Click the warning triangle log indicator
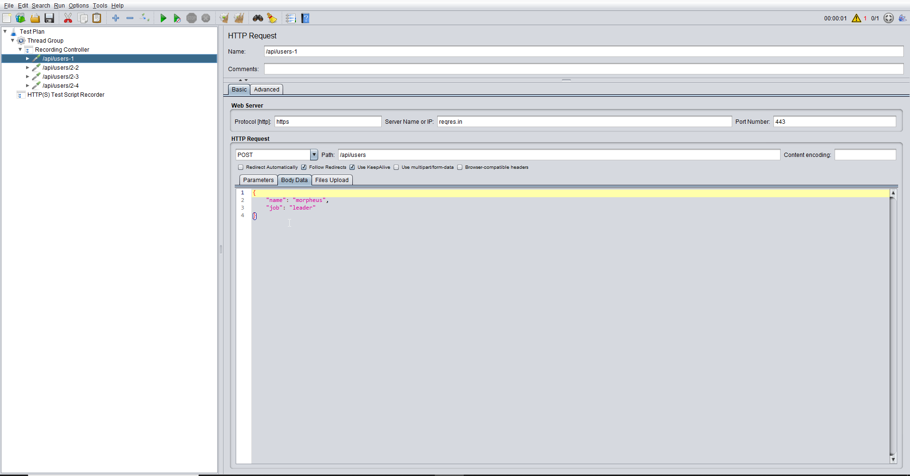Image resolution: width=910 pixels, height=476 pixels. point(856,18)
